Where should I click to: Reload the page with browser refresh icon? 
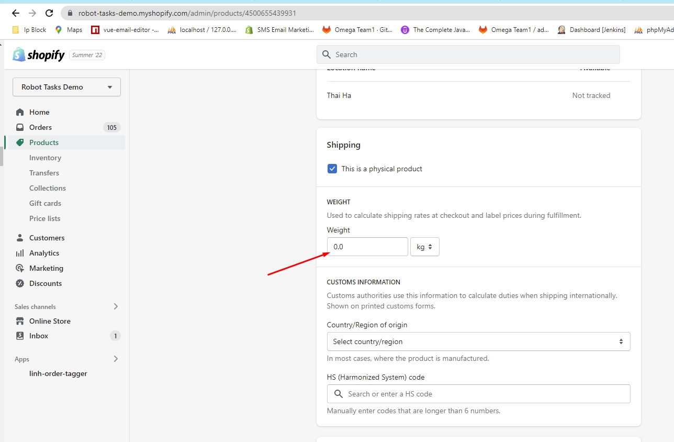(49, 13)
